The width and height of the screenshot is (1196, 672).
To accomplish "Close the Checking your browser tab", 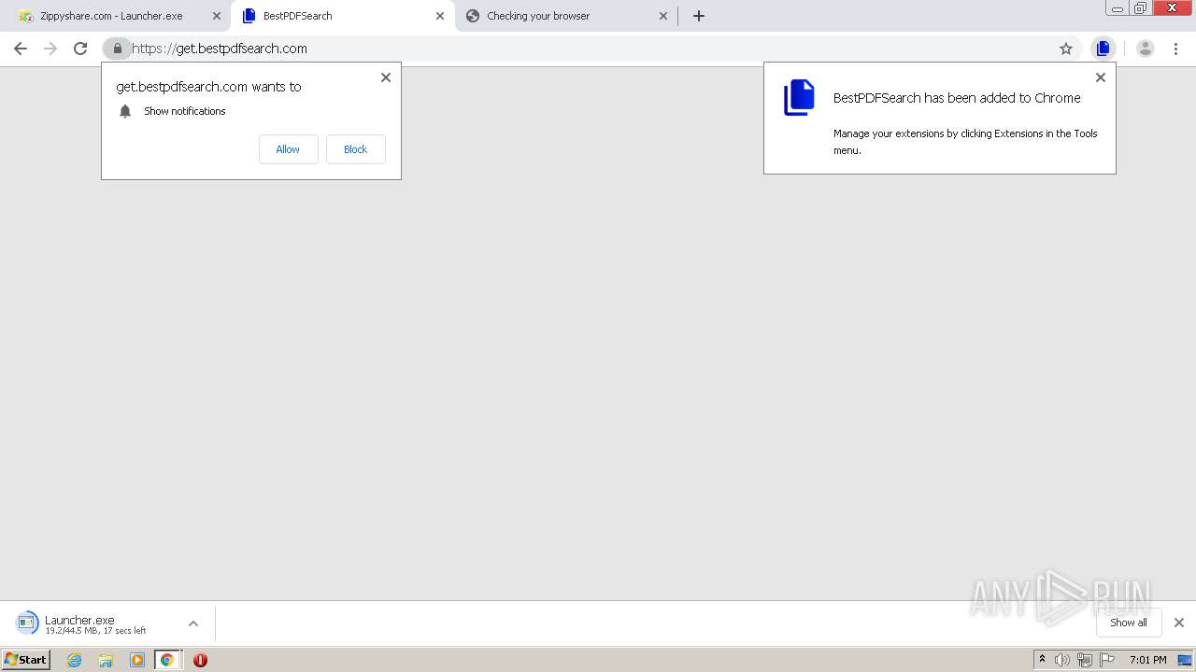I will pyautogui.click(x=663, y=16).
